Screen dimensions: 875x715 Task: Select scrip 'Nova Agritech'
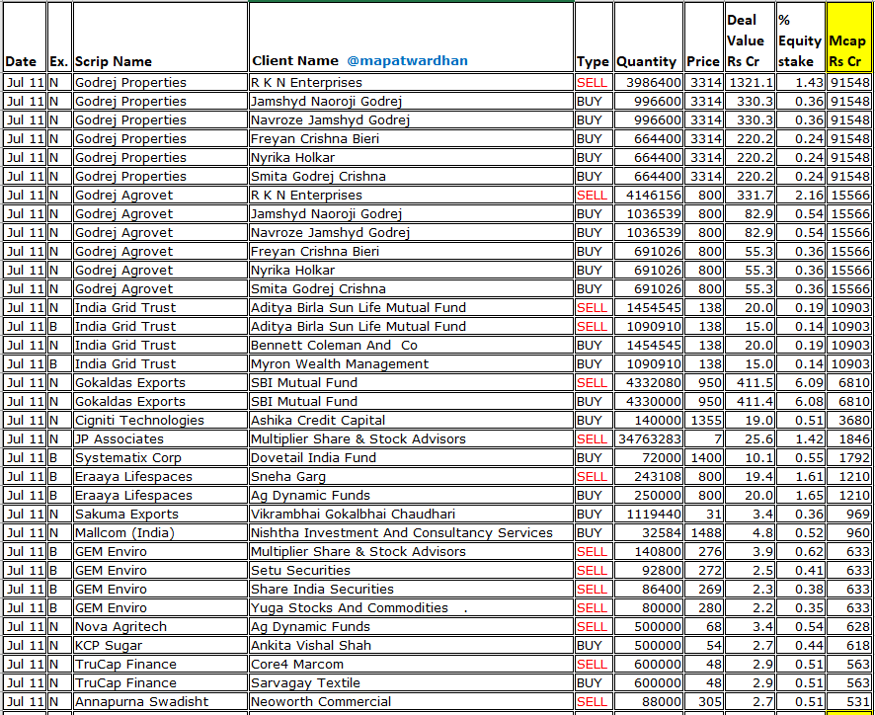tap(160, 627)
